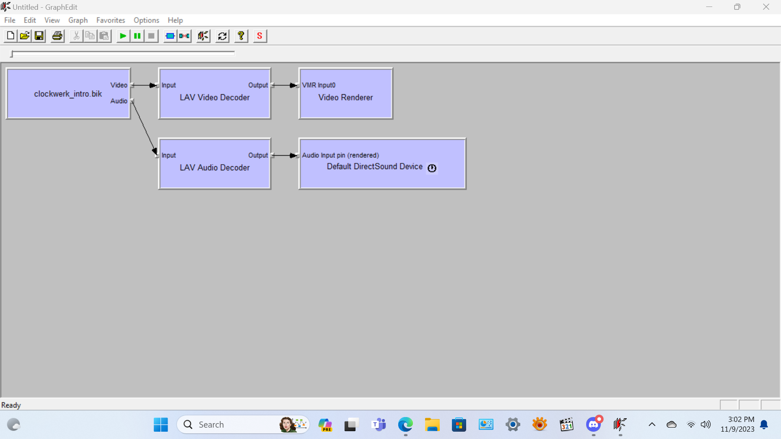Click the New graph toolbar icon
Screen dimensions: 781x439
point(11,36)
